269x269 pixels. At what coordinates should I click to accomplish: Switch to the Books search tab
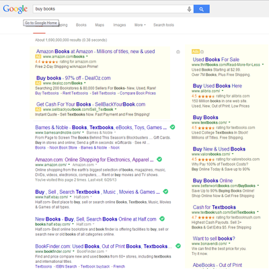coord(81,25)
